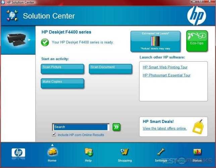Viewport: 216px width, 168px height.
Task: Click the green search go arrow
Action: coord(116,127)
